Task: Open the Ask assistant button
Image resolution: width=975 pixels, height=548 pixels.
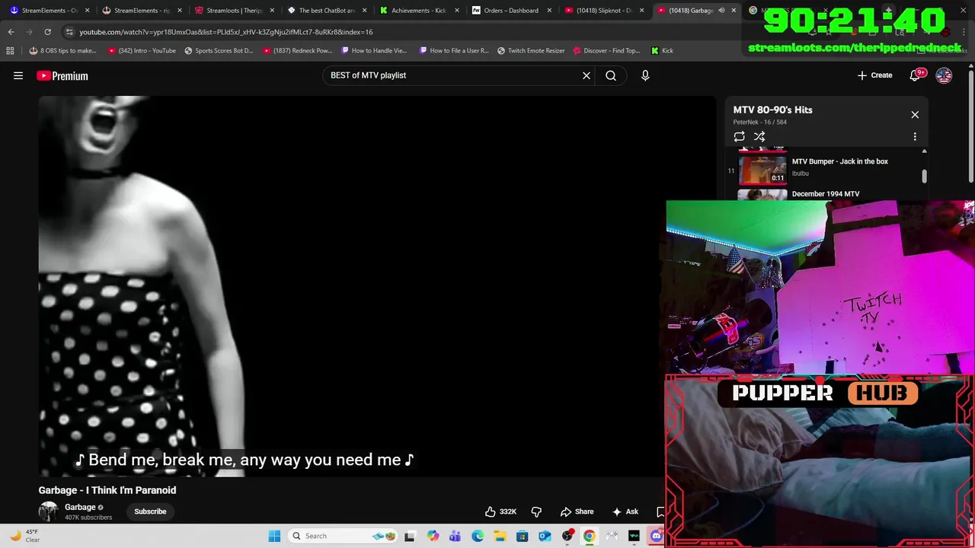Action: tap(625, 511)
